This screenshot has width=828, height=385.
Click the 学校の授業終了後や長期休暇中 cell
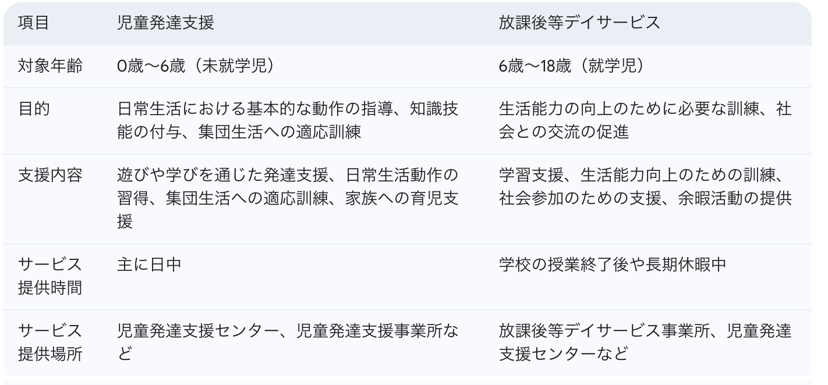(x=613, y=265)
